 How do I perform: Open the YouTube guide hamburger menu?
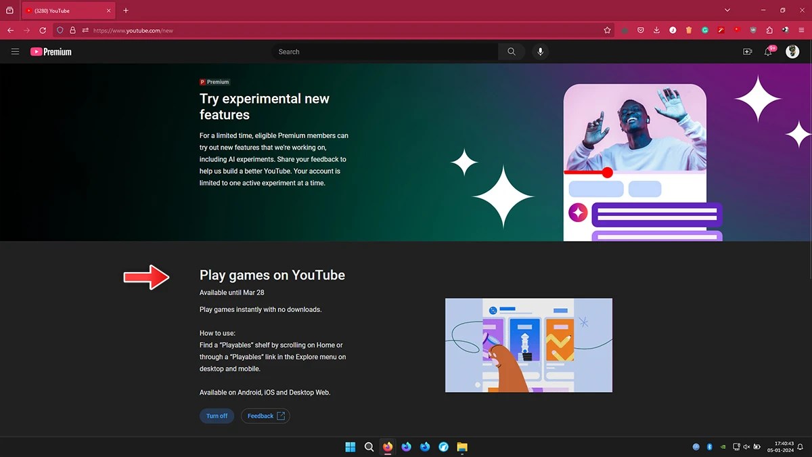15,51
